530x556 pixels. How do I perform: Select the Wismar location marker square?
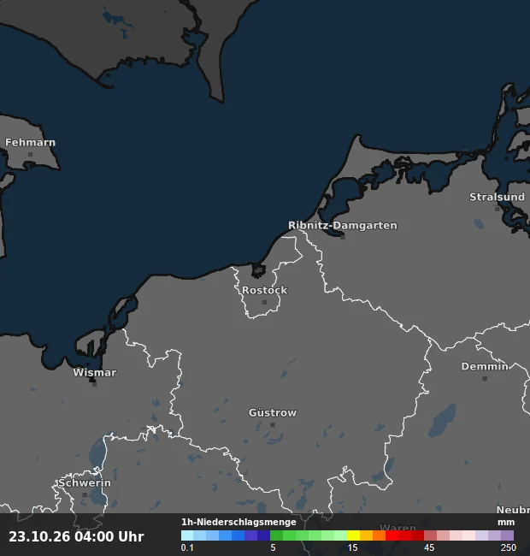click(94, 384)
